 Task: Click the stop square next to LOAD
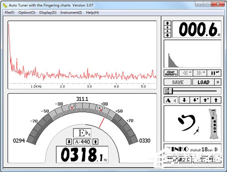pyautogui.click(x=218, y=82)
